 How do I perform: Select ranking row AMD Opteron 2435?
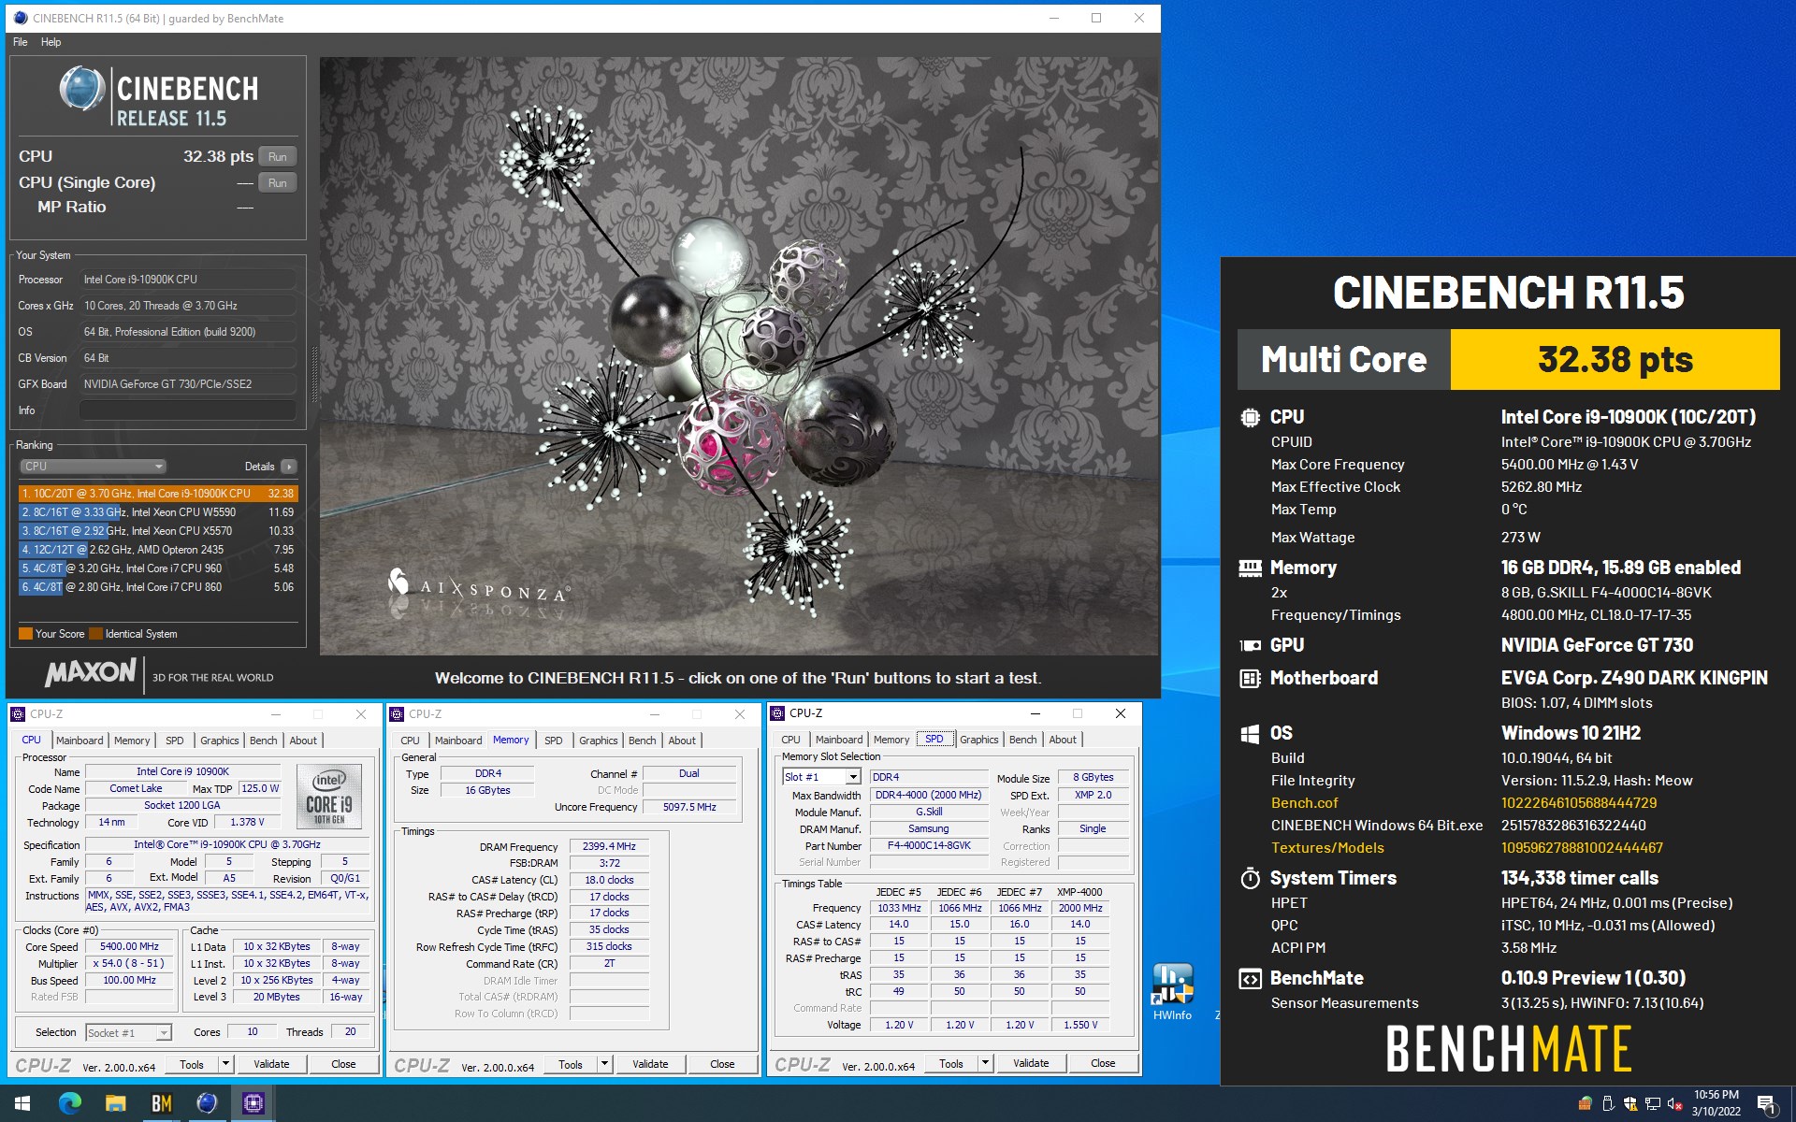point(158,550)
